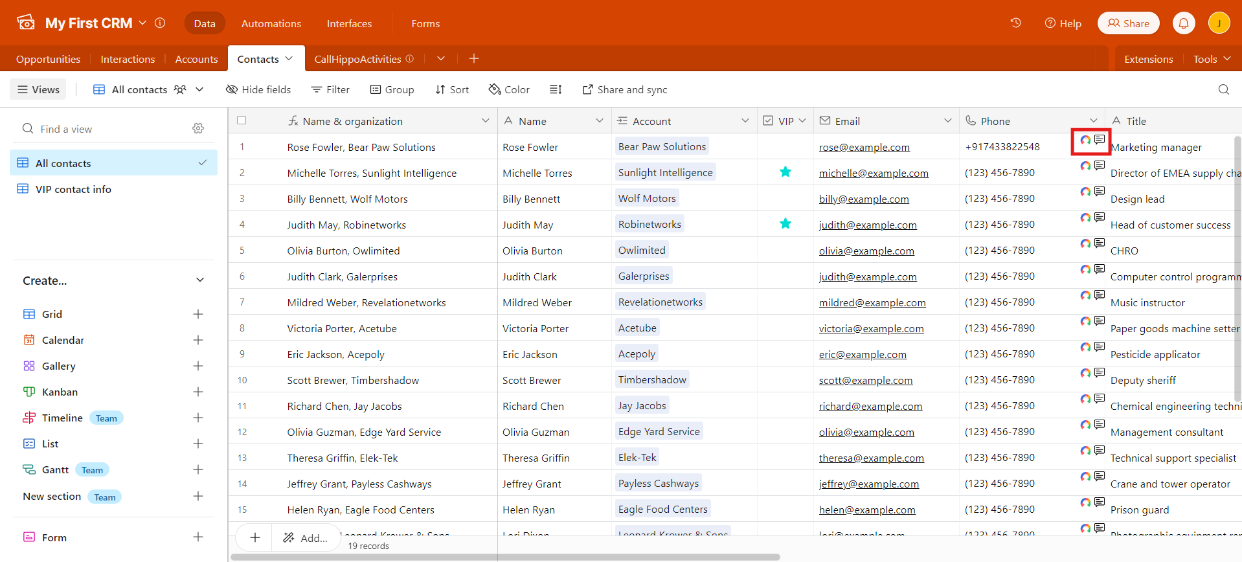This screenshot has height=562, width=1242.
Task: Click the search magnifier icon in view toolbar
Action: pos(1223,89)
